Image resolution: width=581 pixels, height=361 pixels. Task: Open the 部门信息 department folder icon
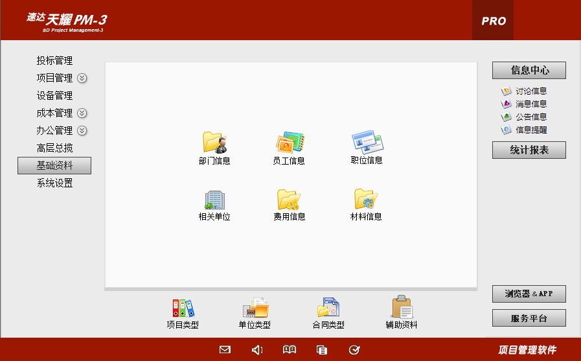[x=214, y=142]
